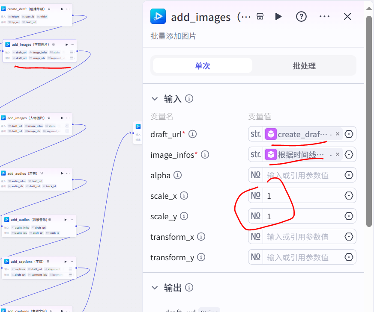Run the add_images tool with the play icon

click(x=278, y=16)
